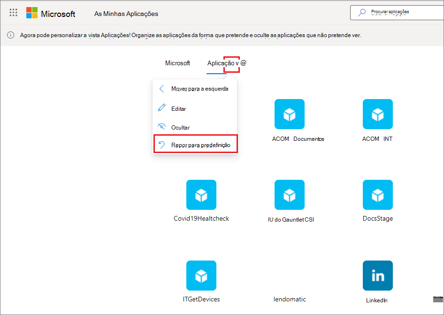Click the IU do Gauntlet CSI label
Image resolution: width=444 pixels, height=315 pixels.
pos(291,220)
